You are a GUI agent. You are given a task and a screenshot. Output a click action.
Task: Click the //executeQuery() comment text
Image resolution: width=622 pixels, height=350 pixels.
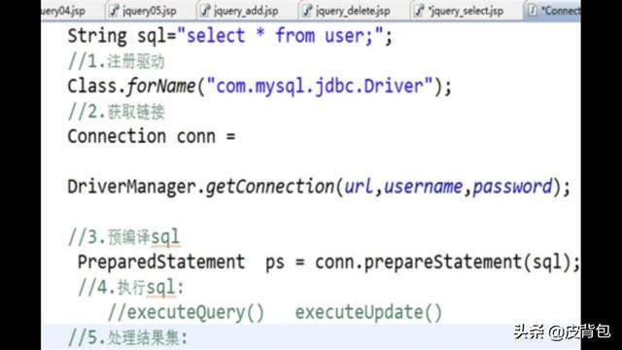[186, 312]
